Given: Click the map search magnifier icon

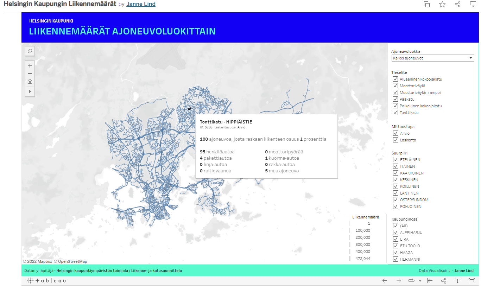Looking at the screenshot, I should coord(30,51).
